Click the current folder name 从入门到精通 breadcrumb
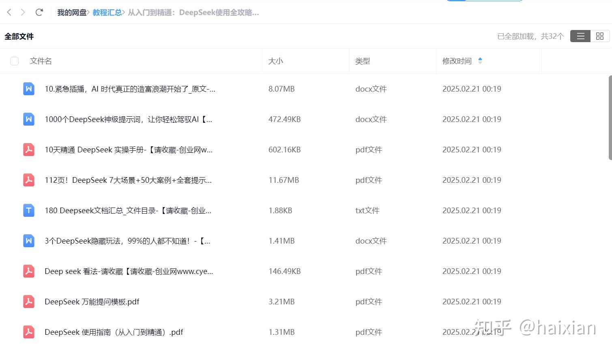The height and width of the screenshot is (353, 612). [193, 13]
